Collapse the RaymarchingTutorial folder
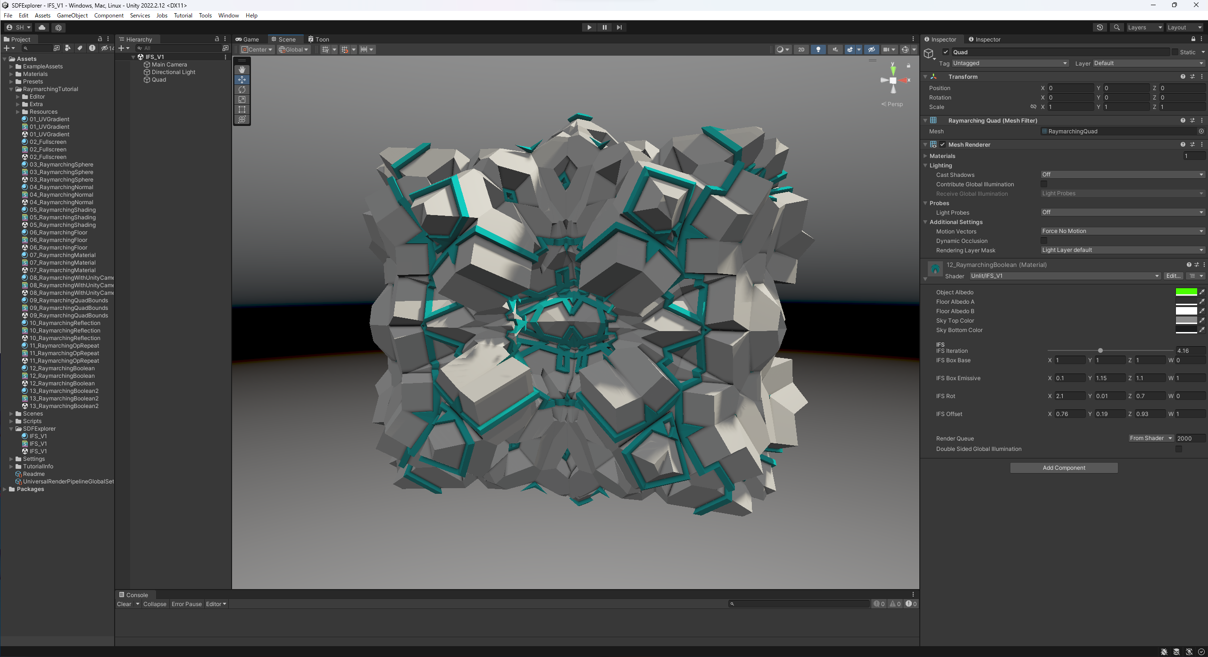 click(11, 89)
